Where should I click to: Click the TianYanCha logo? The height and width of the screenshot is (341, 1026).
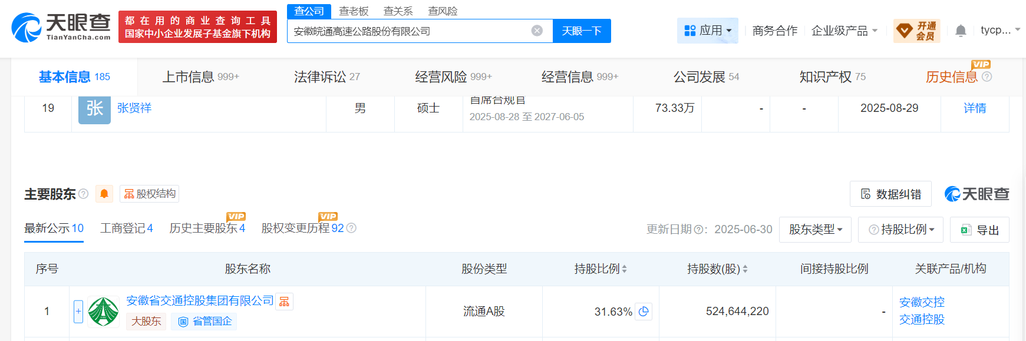tap(61, 27)
